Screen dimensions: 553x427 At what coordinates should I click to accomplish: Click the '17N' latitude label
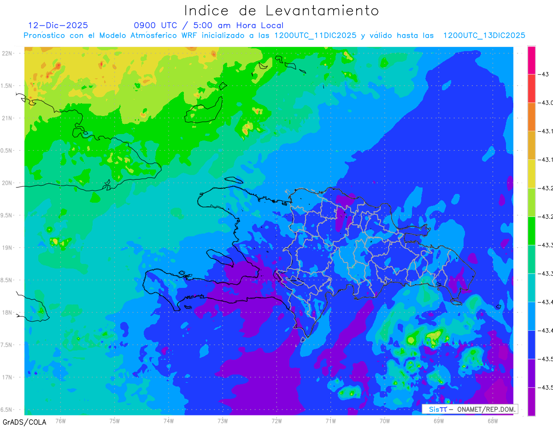point(7,378)
